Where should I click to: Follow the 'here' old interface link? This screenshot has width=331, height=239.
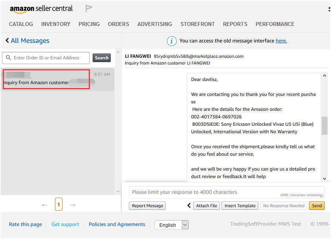pyautogui.click(x=281, y=41)
